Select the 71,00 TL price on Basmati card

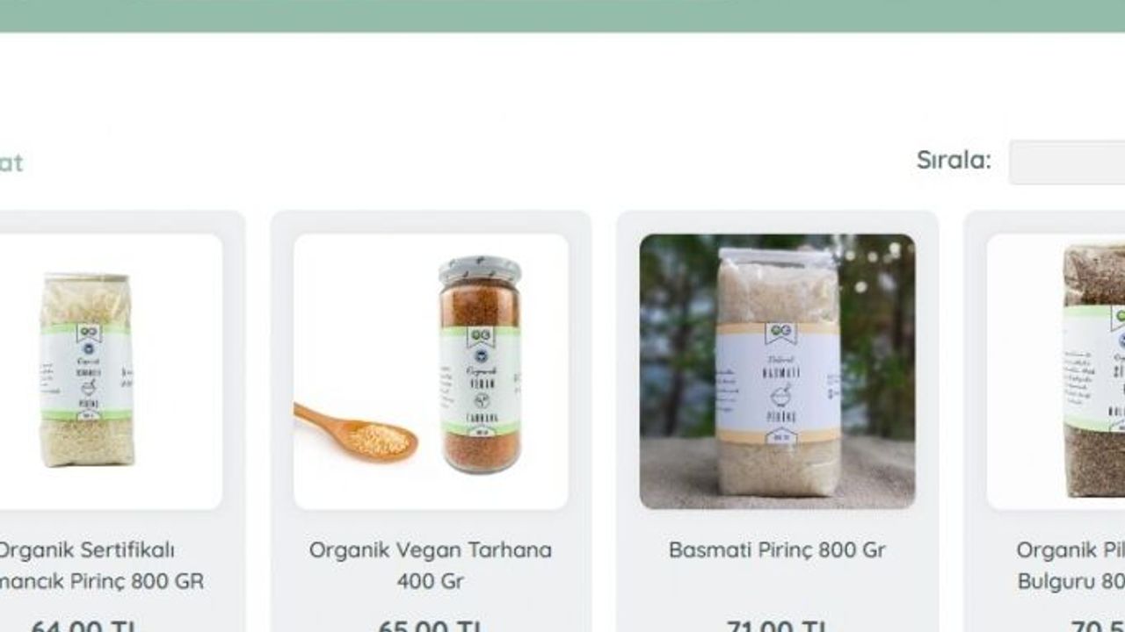pos(777,625)
